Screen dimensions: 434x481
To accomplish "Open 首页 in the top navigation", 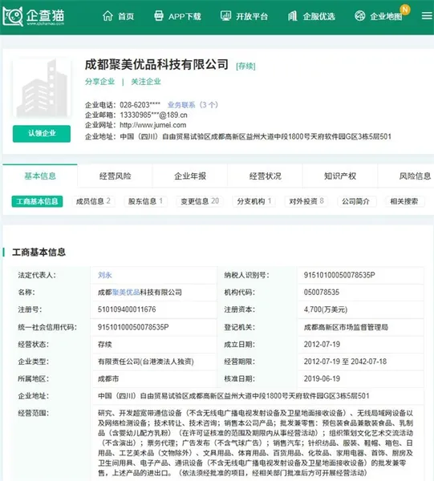I will pos(126,16).
